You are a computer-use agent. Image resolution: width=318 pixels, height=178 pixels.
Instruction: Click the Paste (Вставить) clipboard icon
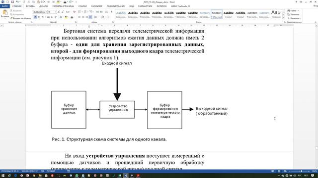click(x=5, y=12)
